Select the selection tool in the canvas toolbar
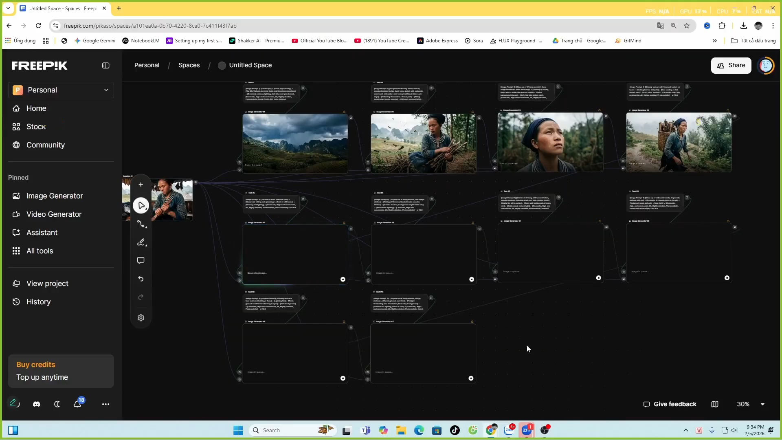Screen dimensions: 782x440 [x=141, y=206]
